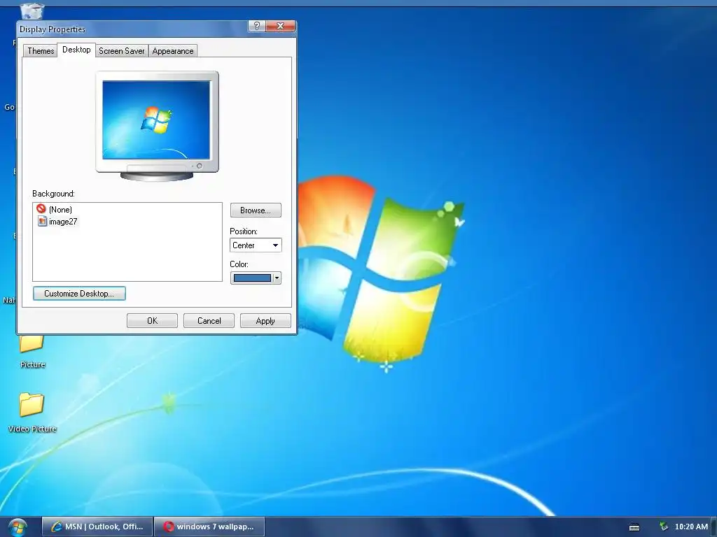
Task: Click the Apply button
Action: (265, 321)
